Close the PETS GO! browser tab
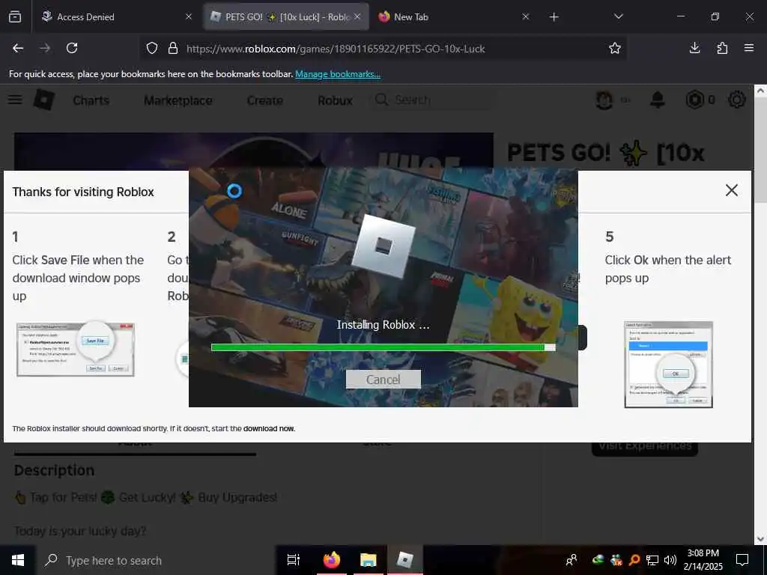Viewport: 767px width, 575px height. (357, 16)
